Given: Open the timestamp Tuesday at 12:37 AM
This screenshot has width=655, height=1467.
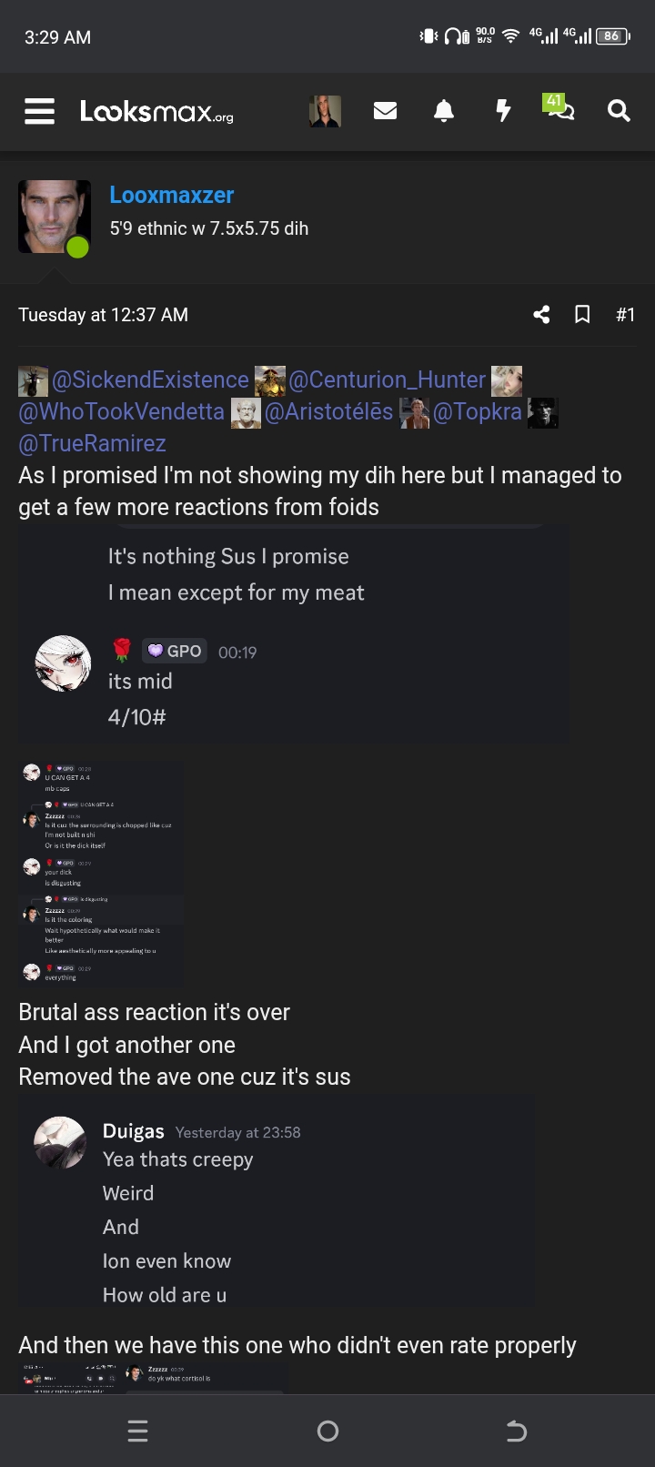Looking at the screenshot, I should (x=103, y=314).
